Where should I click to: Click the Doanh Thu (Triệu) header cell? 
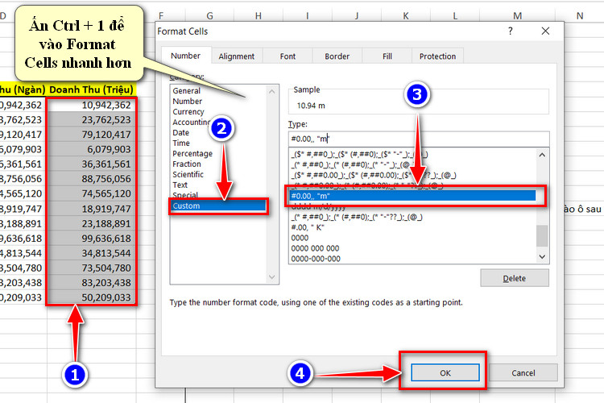(91, 89)
